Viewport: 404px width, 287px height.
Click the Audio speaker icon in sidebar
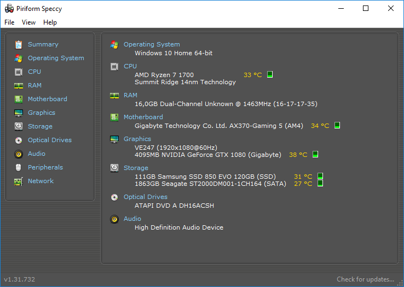pos(19,154)
